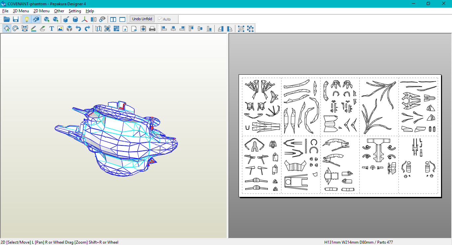Click the Print icon

pyautogui.click(x=152, y=29)
